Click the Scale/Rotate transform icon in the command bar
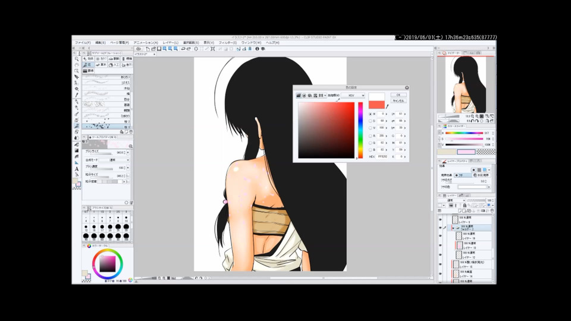The width and height of the screenshot is (571, 321). 212,49
